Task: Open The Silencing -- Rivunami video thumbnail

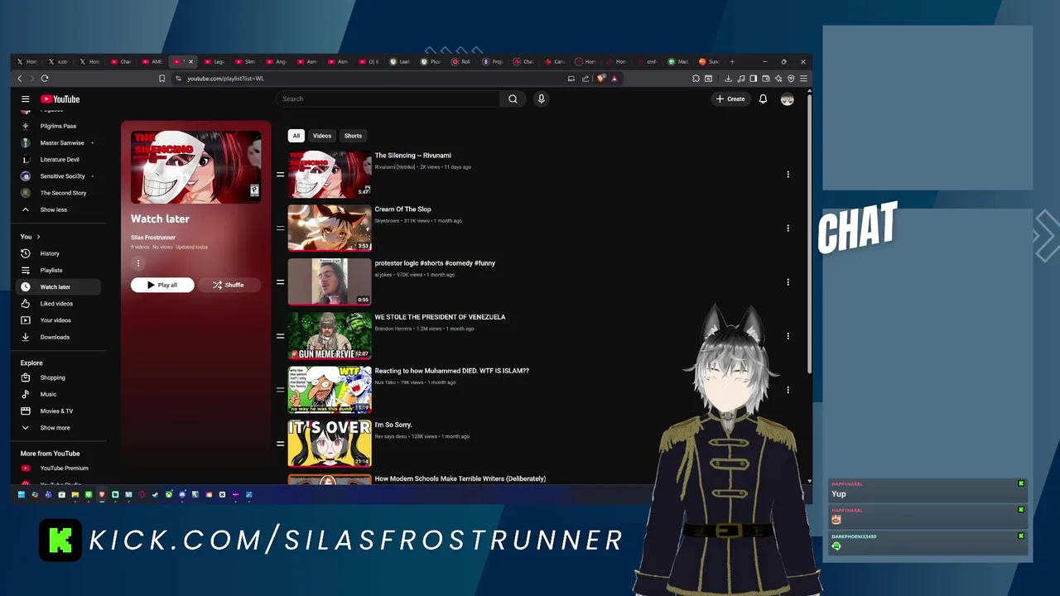Action: pyautogui.click(x=330, y=175)
